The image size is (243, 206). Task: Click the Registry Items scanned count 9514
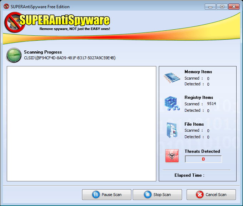click(211, 104)
